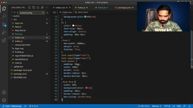
Task: Open App.test.js file
Action: coord(20,30)
